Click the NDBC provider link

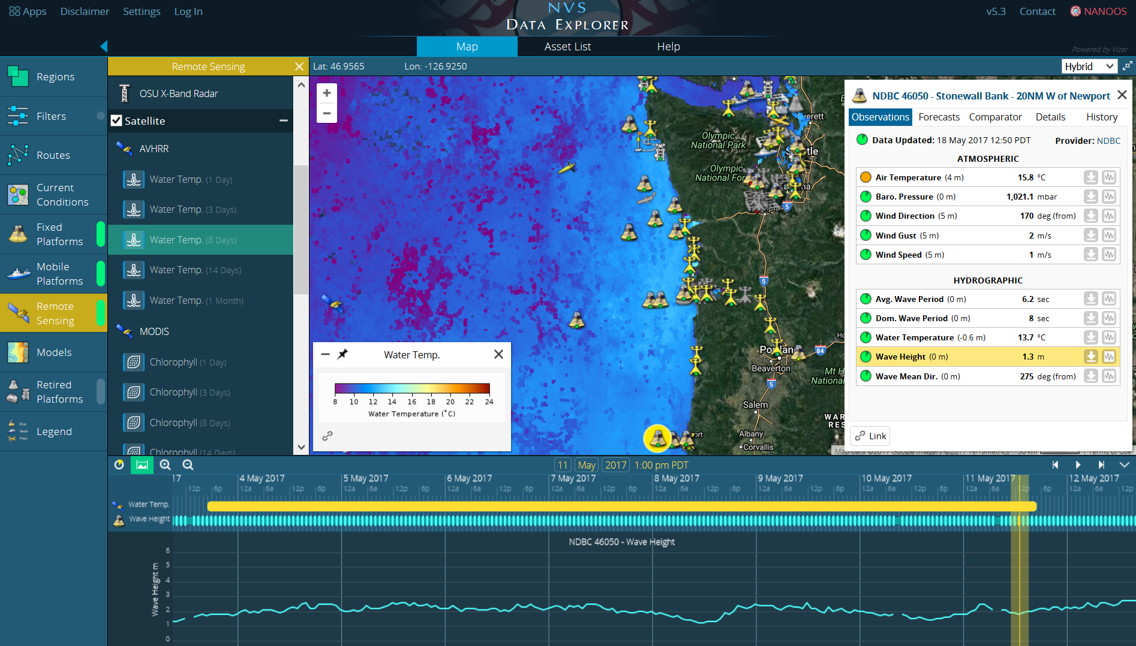tap(1108, 140)
